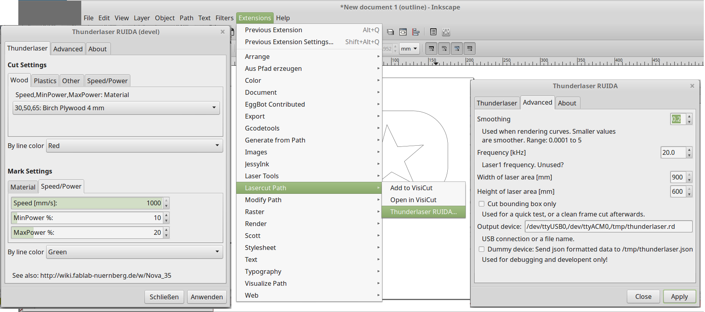The height and width of the screenshot is (312, 705).
Task: Open Document Properties icon
Action: (433, 32)
